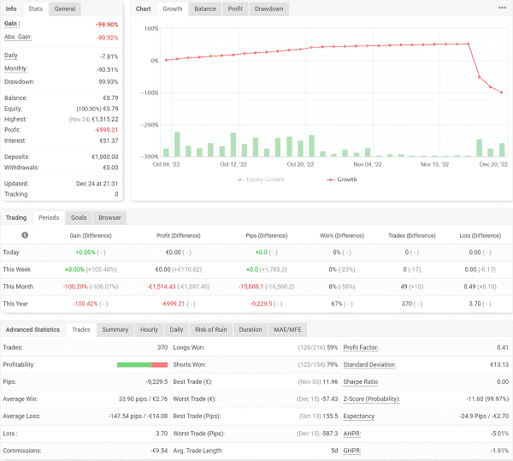Switch to the Hourly tab

tap(149, 329)
